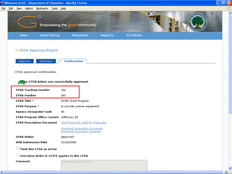This screenshot has height=174, width=232.
Task: Click horizontal scrollbar left arrow
Action: pyautogui.click(x=2, y=172)
